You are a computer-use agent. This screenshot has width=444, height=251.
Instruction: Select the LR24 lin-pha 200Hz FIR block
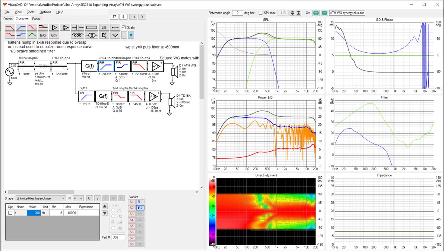[x=106, y=66]
